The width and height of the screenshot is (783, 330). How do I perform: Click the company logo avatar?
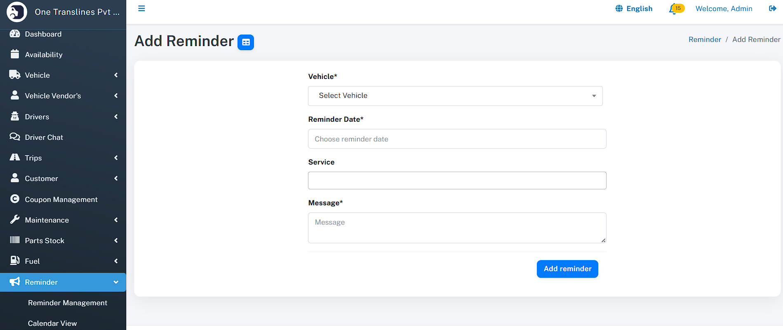coord(17,12)
